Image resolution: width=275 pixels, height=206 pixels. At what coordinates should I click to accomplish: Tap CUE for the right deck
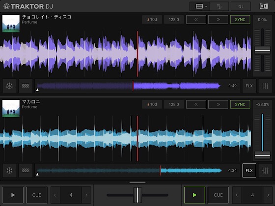point(218,195)
